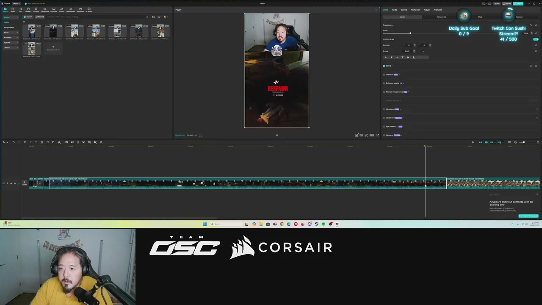Uncheck the Blend checkbox
The image size is (542, 305).
click(x=384, y=66)
